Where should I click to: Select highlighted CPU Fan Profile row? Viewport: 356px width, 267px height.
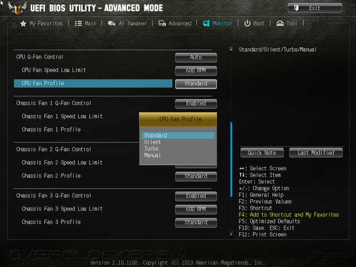(93, 83)
